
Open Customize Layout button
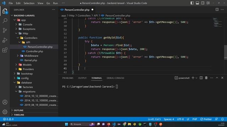(208, 3)
